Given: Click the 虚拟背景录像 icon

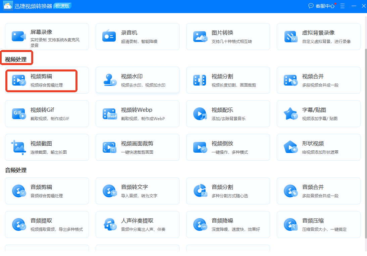Looking at the screenshot, I should click(x=291, y=37).
